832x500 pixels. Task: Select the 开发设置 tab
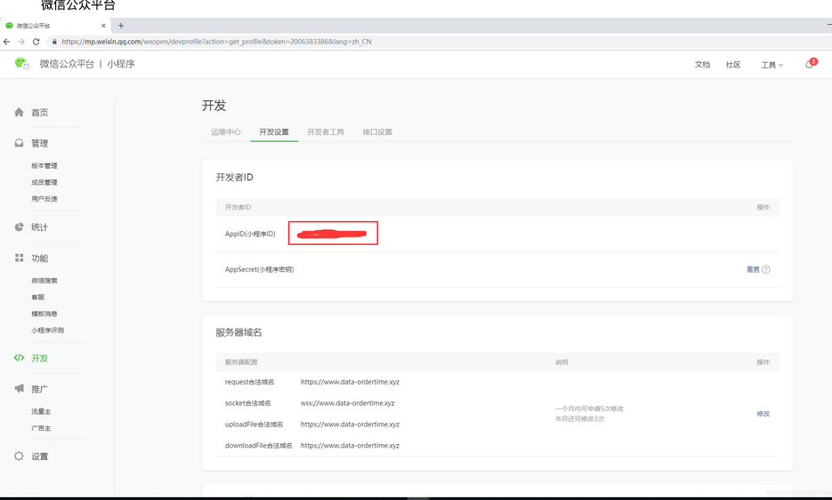[x=274, y=132]
